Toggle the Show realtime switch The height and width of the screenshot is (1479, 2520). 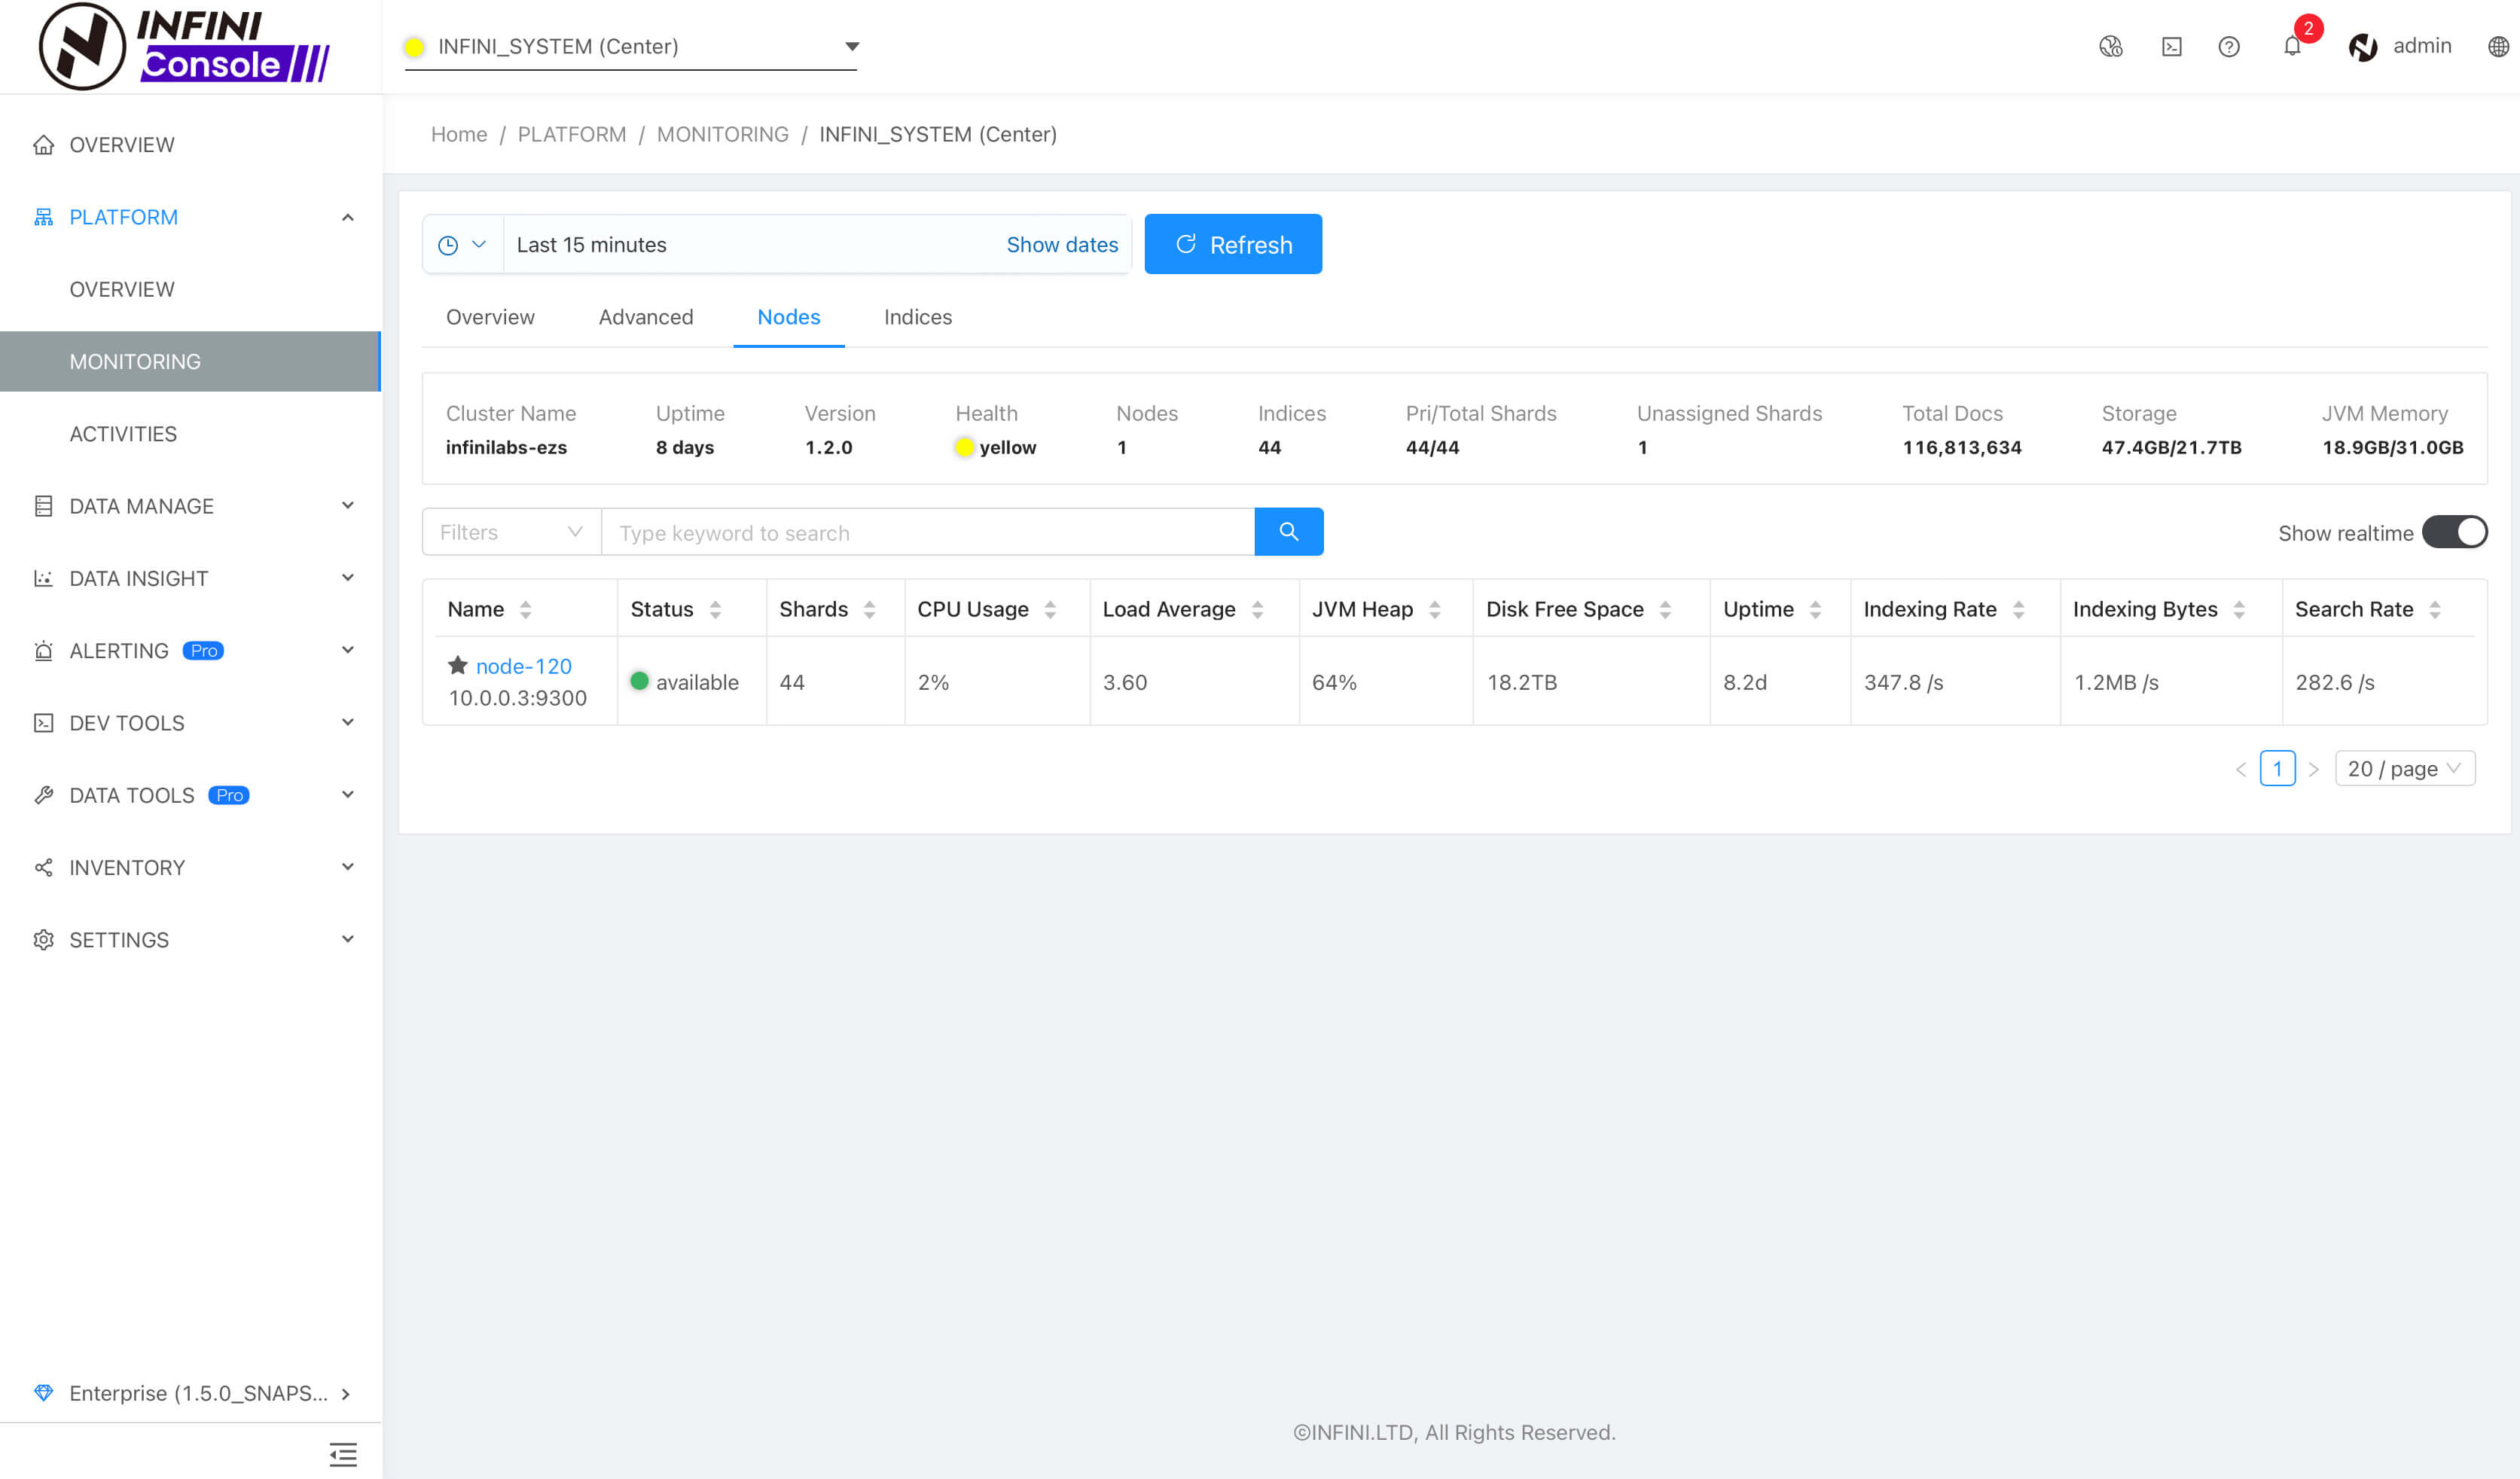click(2455, 532)
